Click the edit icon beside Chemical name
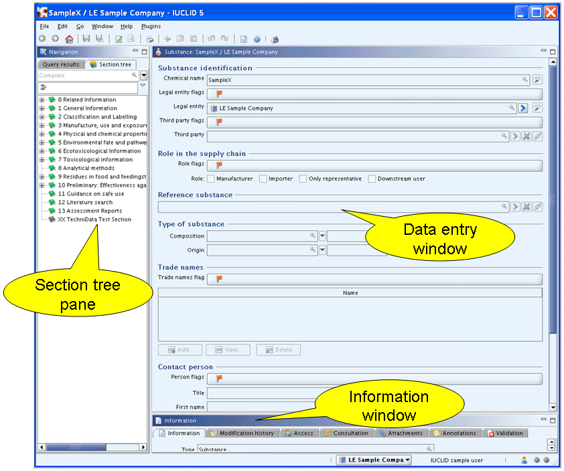Image resolution: width=564 pixels, height=471 pixels. (537, 80)
